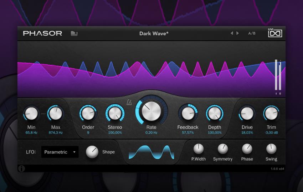Click the Stereo knob

click(115, 113)
